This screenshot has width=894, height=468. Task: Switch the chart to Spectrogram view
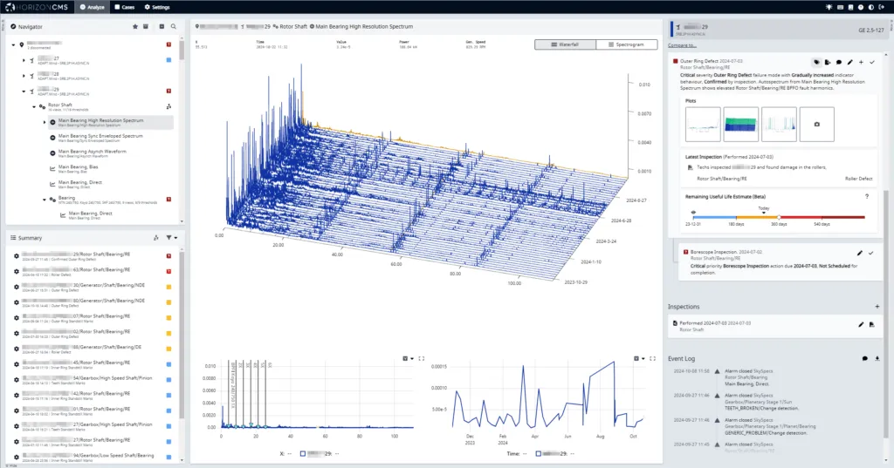(625, 44)
